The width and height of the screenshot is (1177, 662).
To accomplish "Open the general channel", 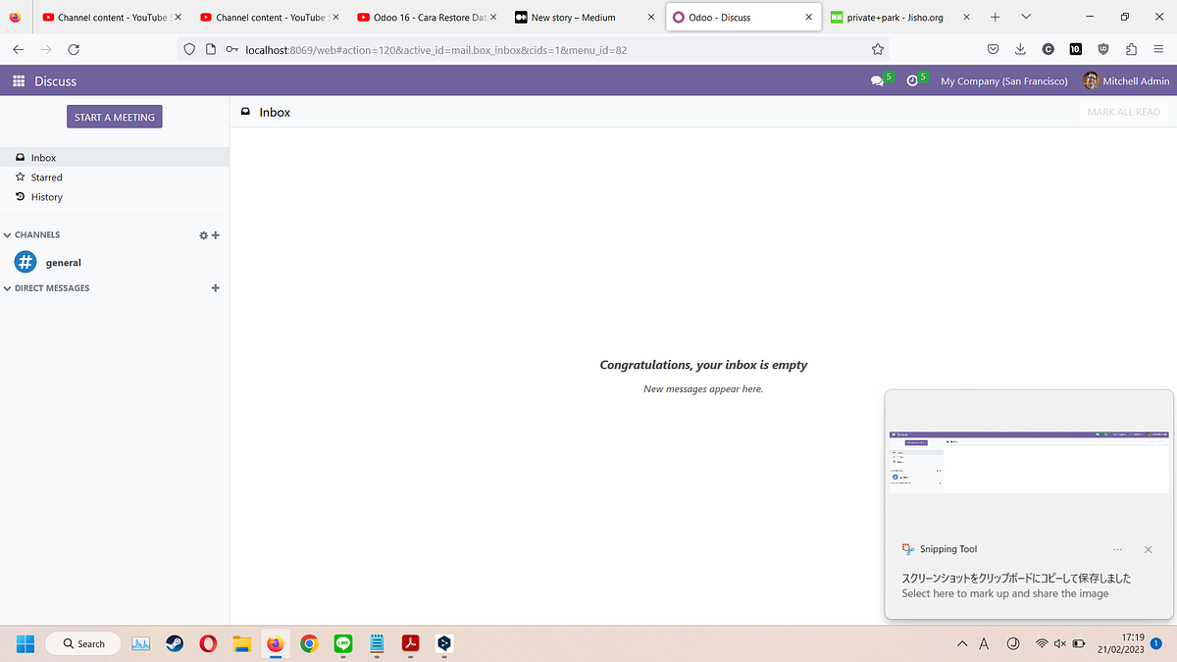I will (63, 262).
